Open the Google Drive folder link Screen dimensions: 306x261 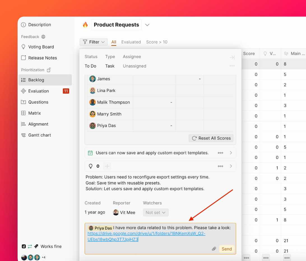pyautogui.click(x=146, y=236)
